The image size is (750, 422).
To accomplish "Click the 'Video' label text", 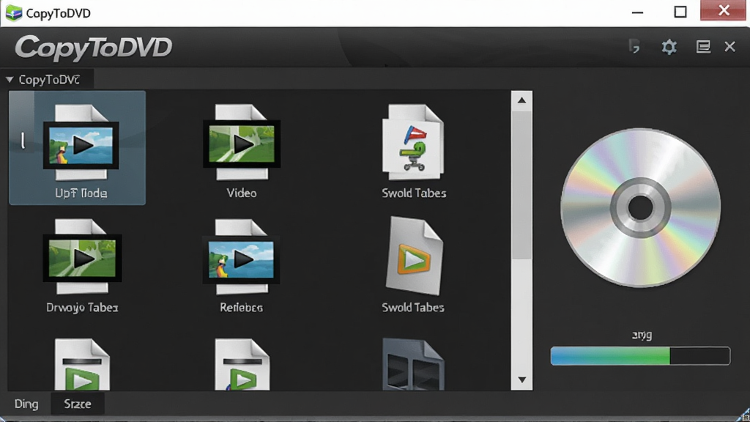I will pos(242,193).
